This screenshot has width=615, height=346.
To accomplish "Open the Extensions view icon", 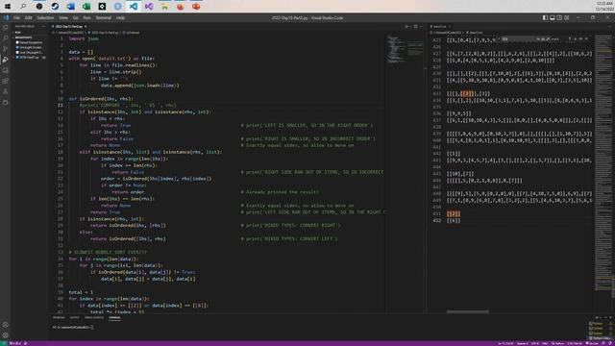I will tap(5, 81).
